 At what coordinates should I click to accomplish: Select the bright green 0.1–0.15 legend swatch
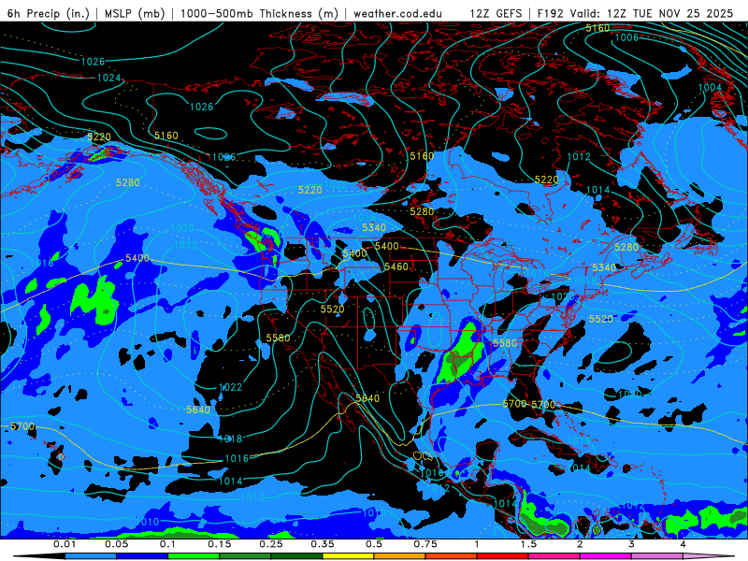pyautogui.click(x=194, y=556)
